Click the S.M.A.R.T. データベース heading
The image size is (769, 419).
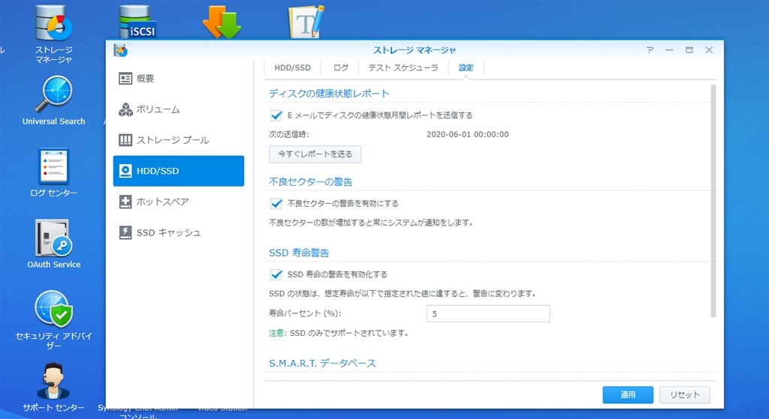click(x=322, y=364)
